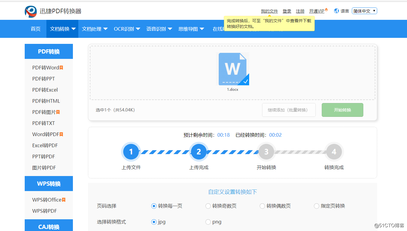Go to 首页 in navigation bar
The width and height of the screenshot is (407, 231).
[36, 29]
